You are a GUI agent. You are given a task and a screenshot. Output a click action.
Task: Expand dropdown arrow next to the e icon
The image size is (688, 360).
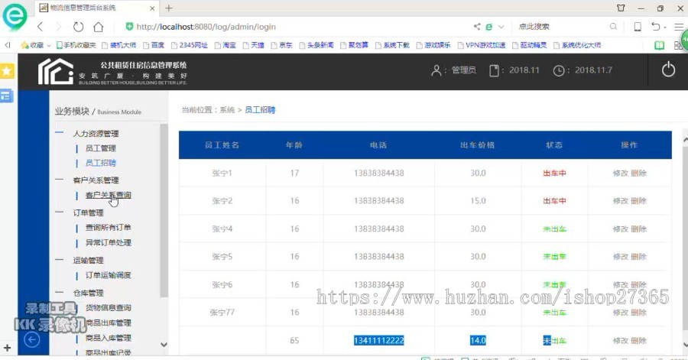(x=501, y=27)
